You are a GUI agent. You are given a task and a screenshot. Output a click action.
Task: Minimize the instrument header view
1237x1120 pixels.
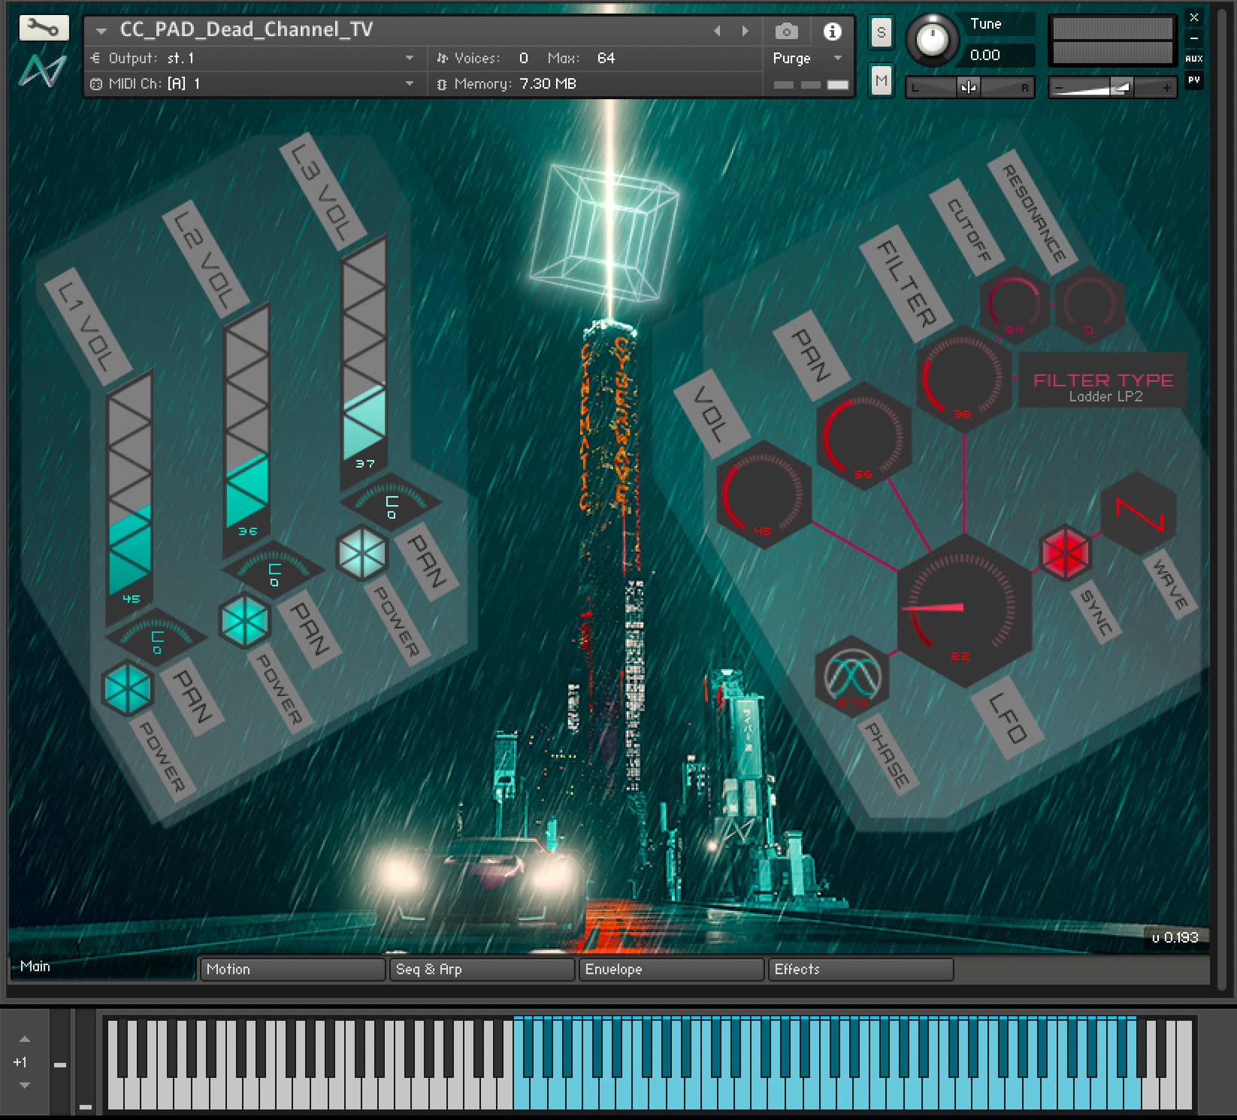click(x=1193, y=38)
